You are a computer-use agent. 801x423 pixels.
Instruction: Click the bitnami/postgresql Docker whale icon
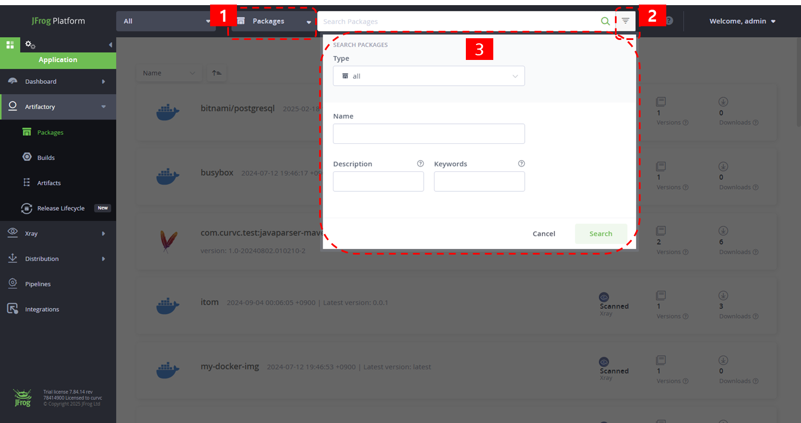(168, 112)
